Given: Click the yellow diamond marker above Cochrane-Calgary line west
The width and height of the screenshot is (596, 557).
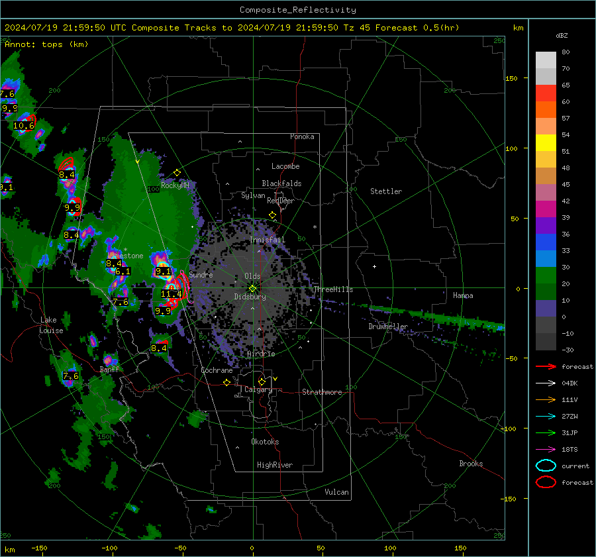Looking at the screenshot, I should point(227,383).
